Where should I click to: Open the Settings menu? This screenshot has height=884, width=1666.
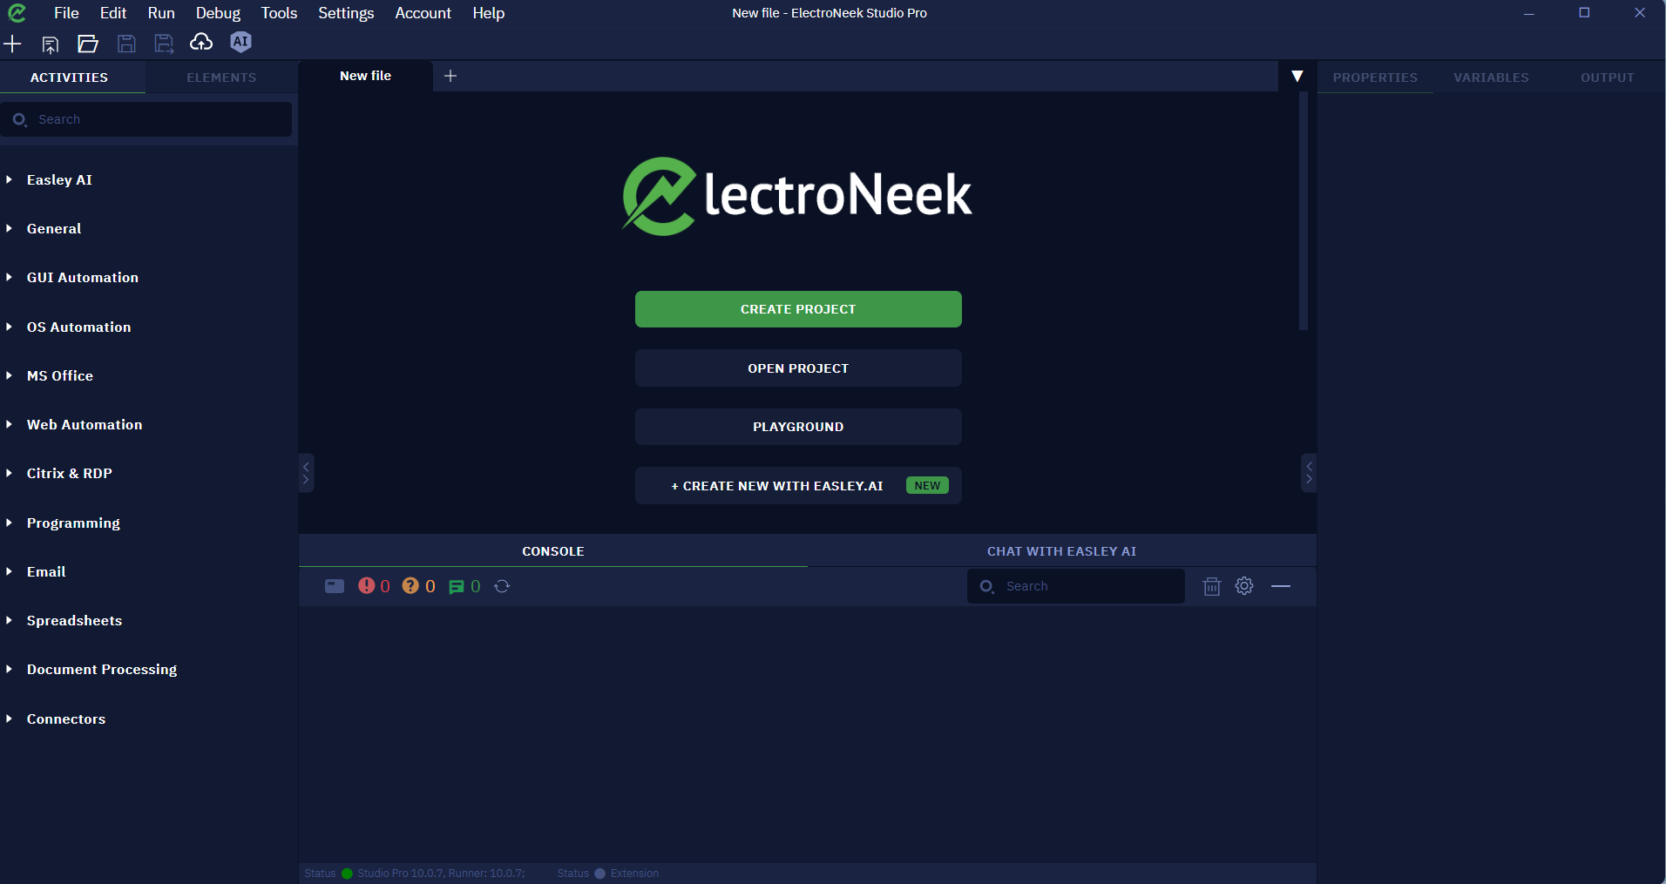pos(346,13)
